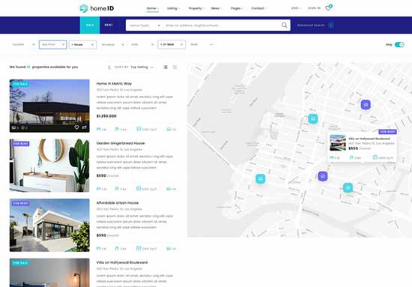Click Affordable Urban House photo
The width and height of the screenshot is (412, 287).
[x=49, y=226]
